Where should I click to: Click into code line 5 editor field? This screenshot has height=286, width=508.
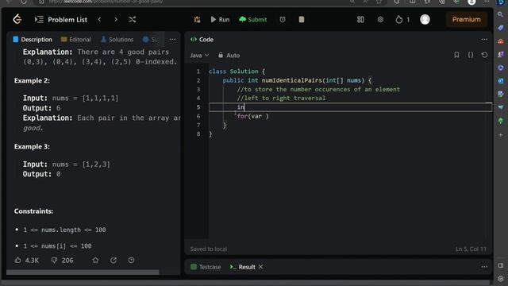(x=351, y=107)
